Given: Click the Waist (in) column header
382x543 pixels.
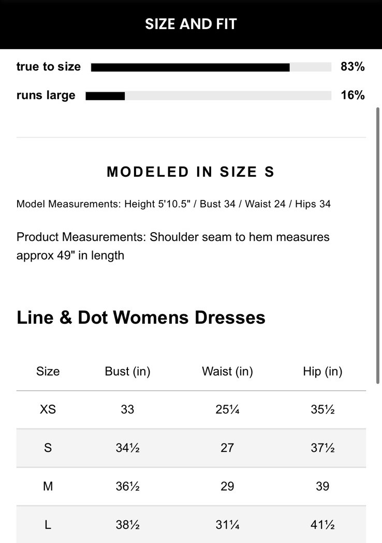Looking at the screenshot, I should [227, 371].
